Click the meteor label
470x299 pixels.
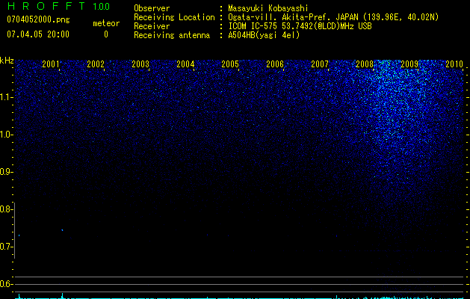click(x=106, y=23)
